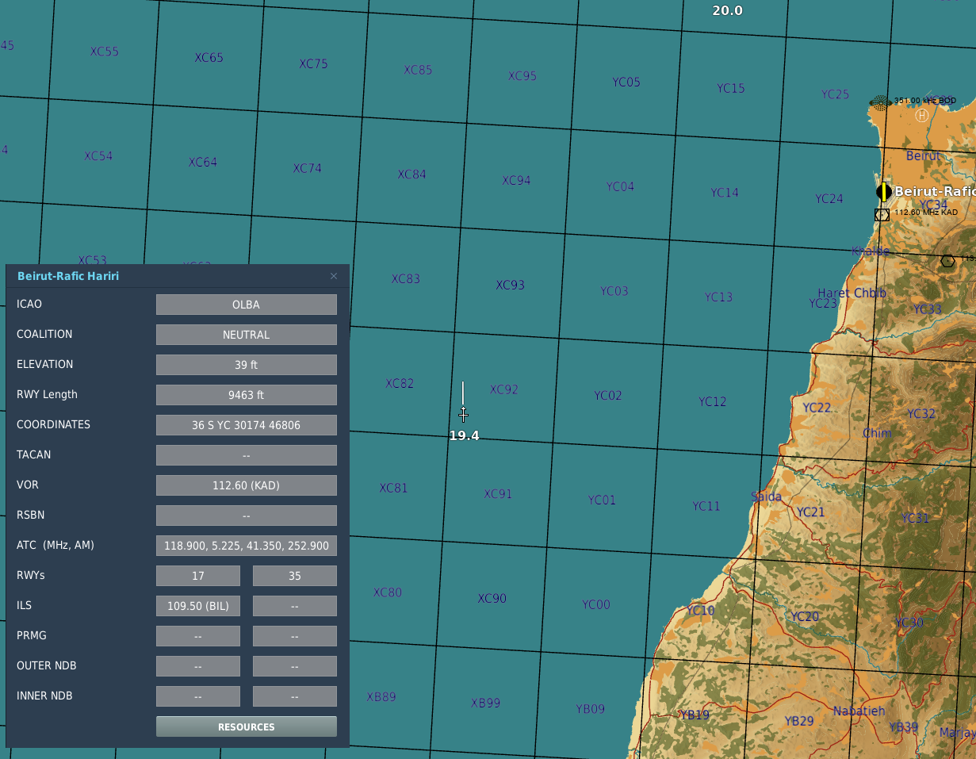The image size is (976, 759).
Task: Click the ILS field 109.50 (BIL)
Action: pyautogui.click(x=198, y=606)
